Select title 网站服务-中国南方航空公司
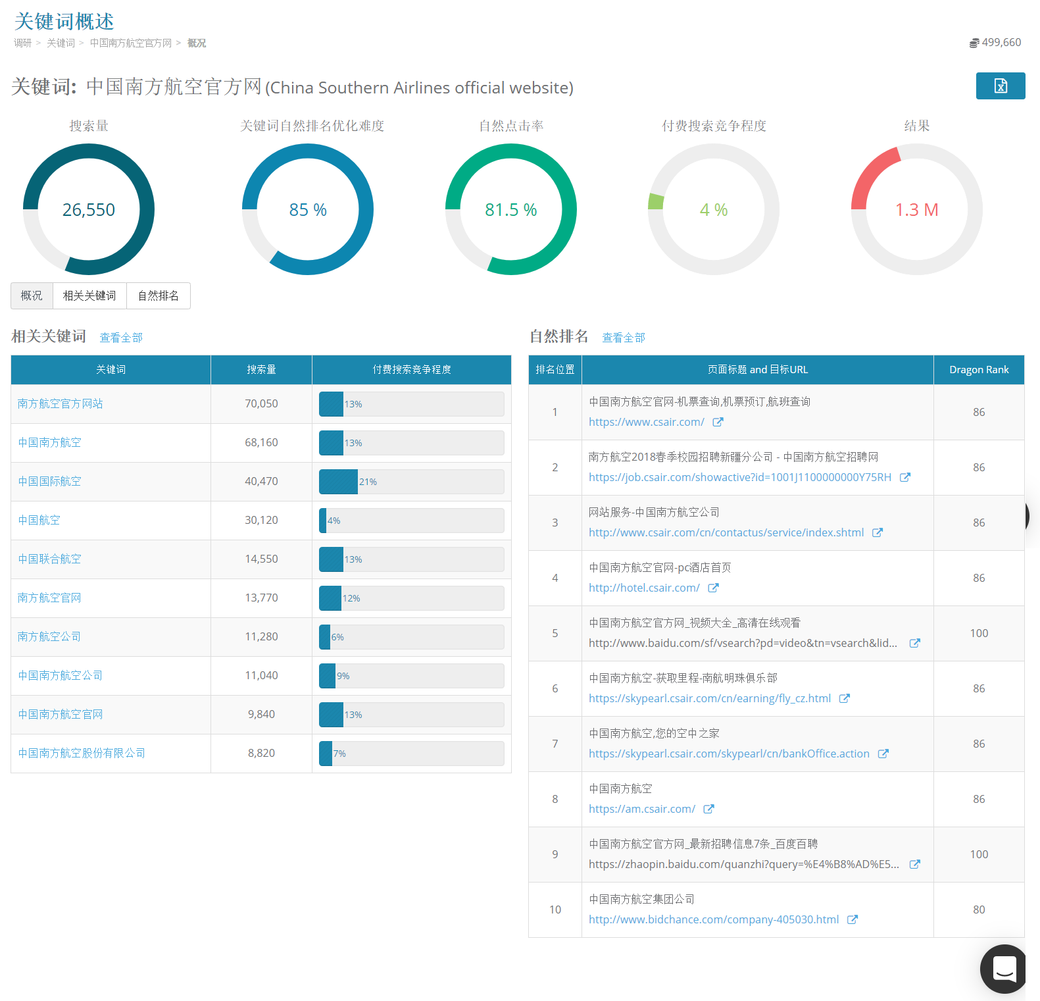Screen dimensions: 1040x1001 (x=654, y=512)
